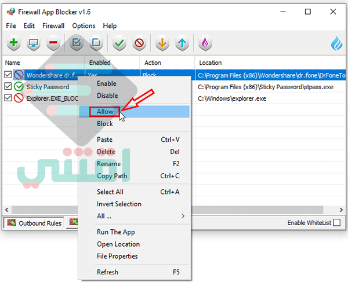Choose Copy Path in the context menu
The image size is (348, 286).
(x=135, y=176)
